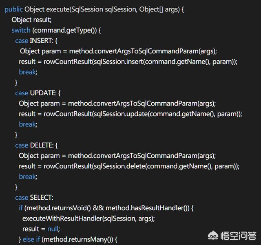The height and width of the screenshot is (245, 261).
Task: Click 'executeWithResultHandler' call
Action: coord(62,219)
